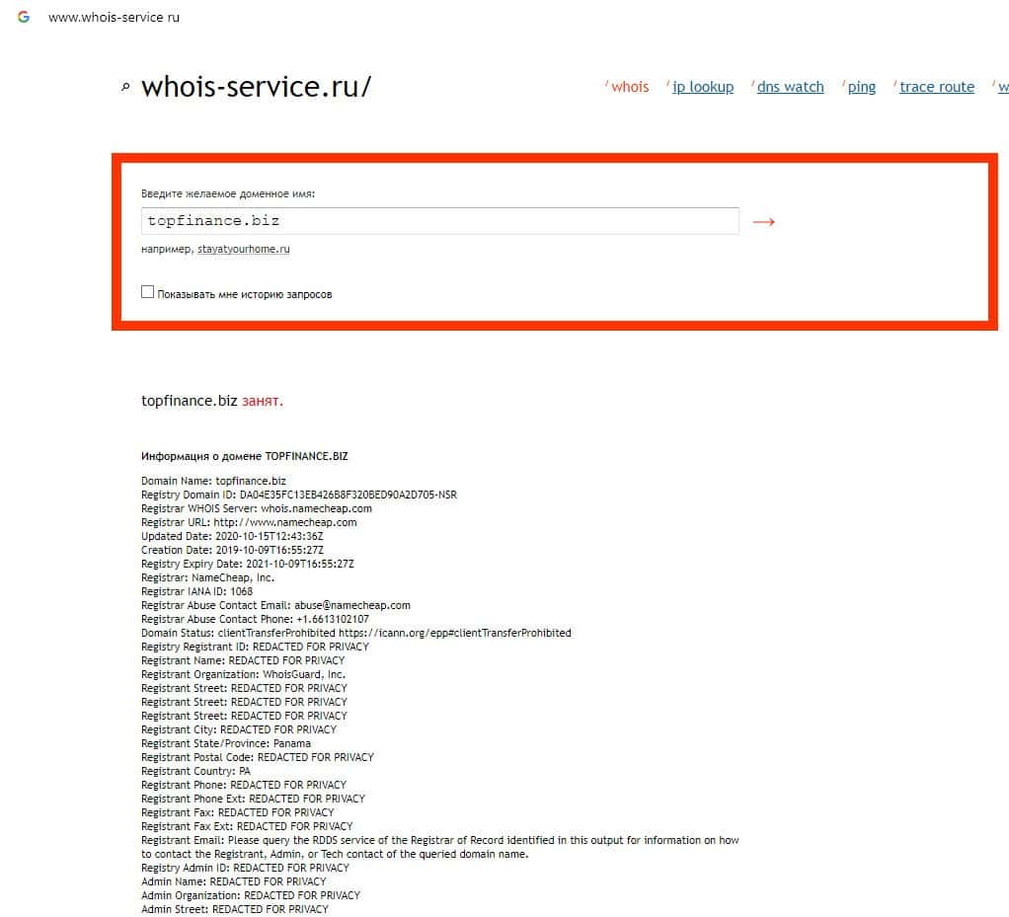
Task: Select the 'Registrant Fax: REDACTED' line
Action: tap(238, 813)
